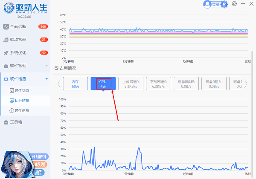Toggle the 内存 60% metric card
This screenshot has height=179, width=256.
(76, 84)
